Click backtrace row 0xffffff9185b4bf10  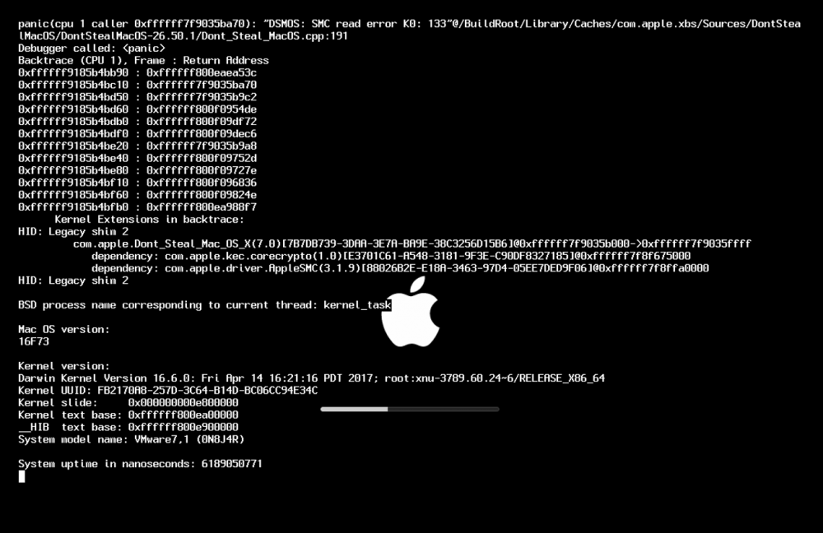pos(137,183)
